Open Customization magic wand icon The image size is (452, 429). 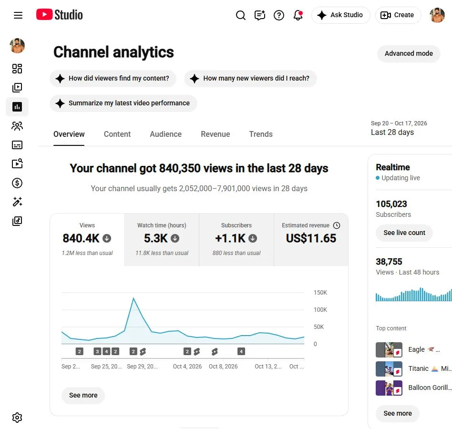pyautogui.click(x=17, y=202)
